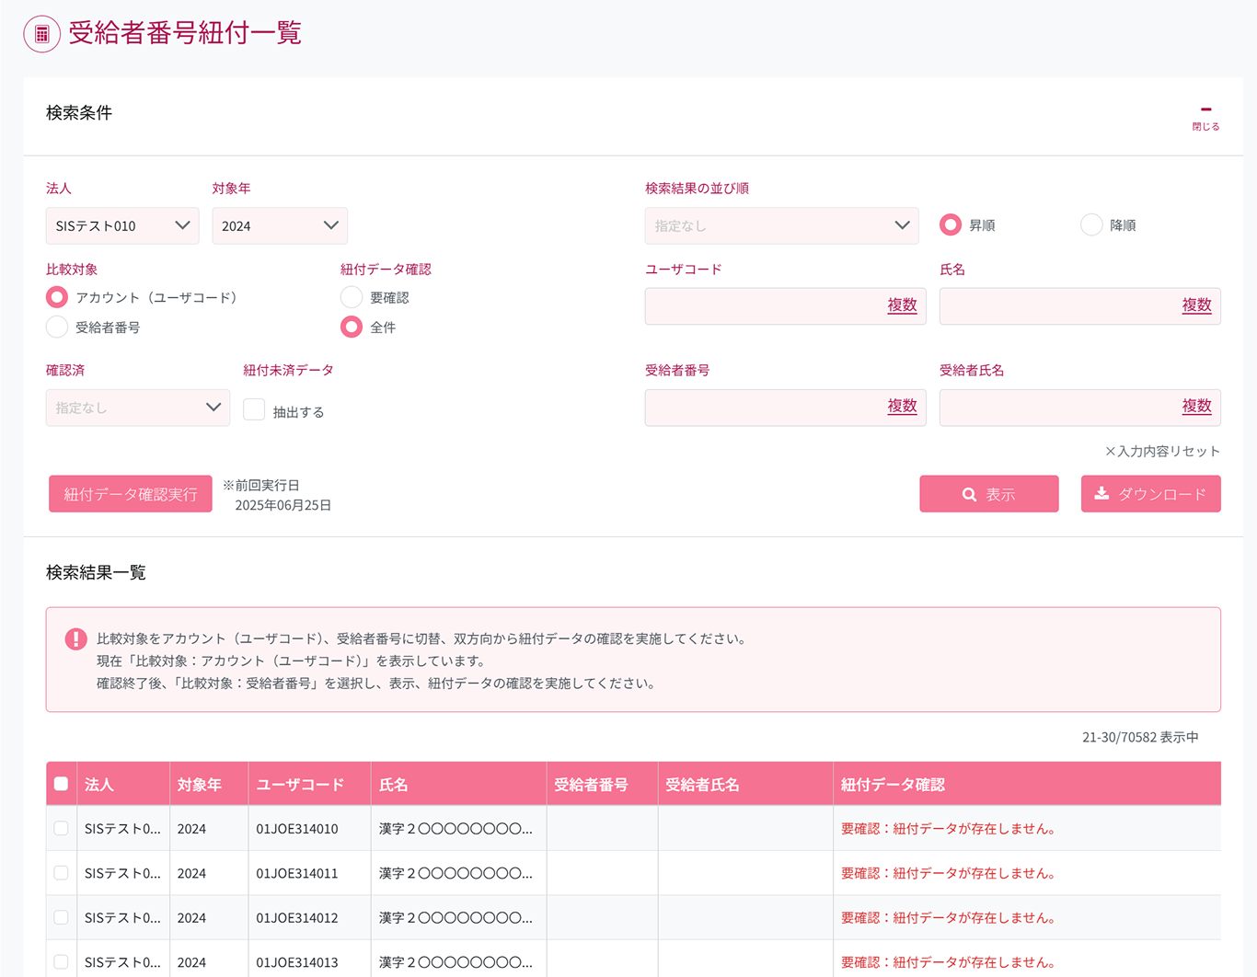
Task: Open the 法人 dropdown showing SISテスト010
Action: coord(122,225)
